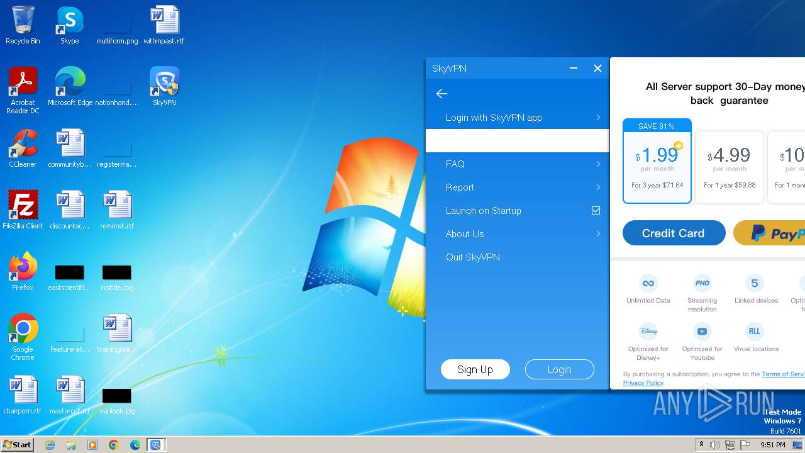Click the SkyVPN taskbar button
The height and width of the screenshot is (453, 805).
(155, 445)
